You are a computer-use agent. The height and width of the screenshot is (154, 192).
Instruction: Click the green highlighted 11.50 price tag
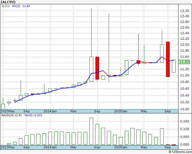click(x=185, y=62)
